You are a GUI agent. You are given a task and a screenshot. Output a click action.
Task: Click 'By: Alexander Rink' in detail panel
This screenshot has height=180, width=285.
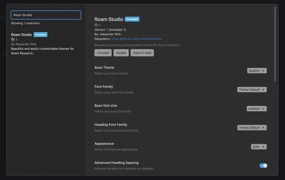(108, 34)
